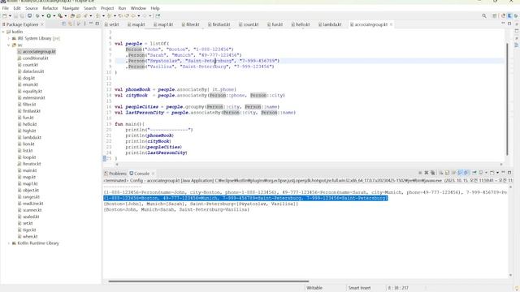
Task: Click the highlighted console output line
Action: [245, 198]
